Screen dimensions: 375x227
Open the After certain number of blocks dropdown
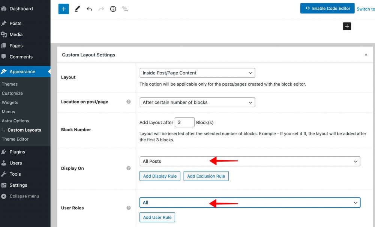[197, 102]
